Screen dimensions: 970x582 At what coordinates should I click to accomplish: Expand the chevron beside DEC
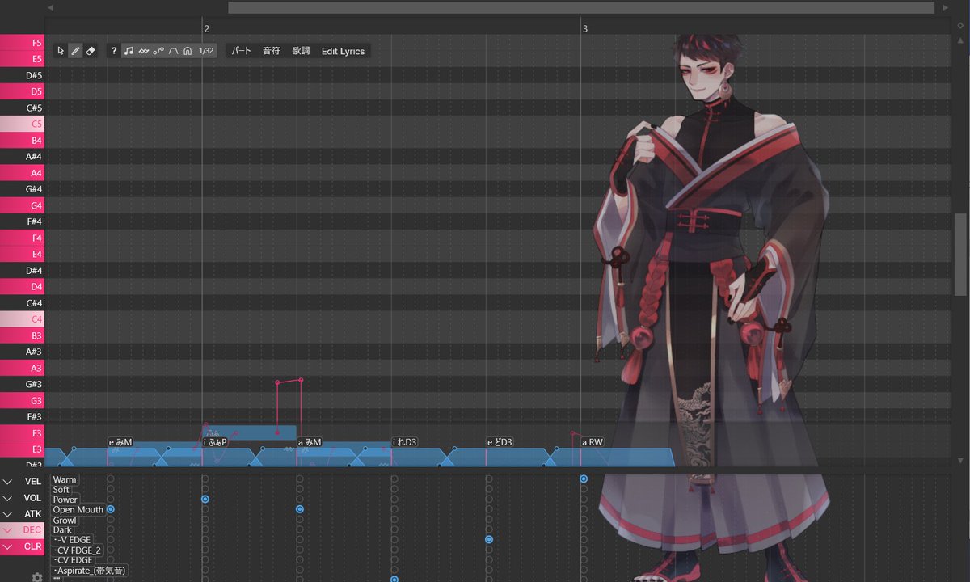click(7, 530)
